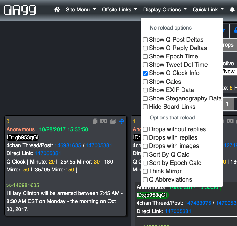Expand the Offsite Links dropdown

(120, 10)
